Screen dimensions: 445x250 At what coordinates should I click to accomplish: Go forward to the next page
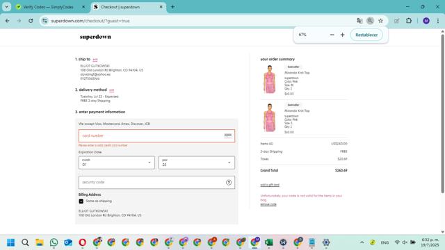[x=19, y=21]
